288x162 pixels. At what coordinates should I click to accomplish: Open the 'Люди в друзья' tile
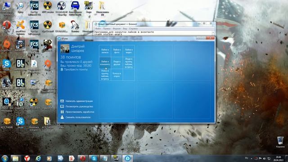[x=117, y=63]
